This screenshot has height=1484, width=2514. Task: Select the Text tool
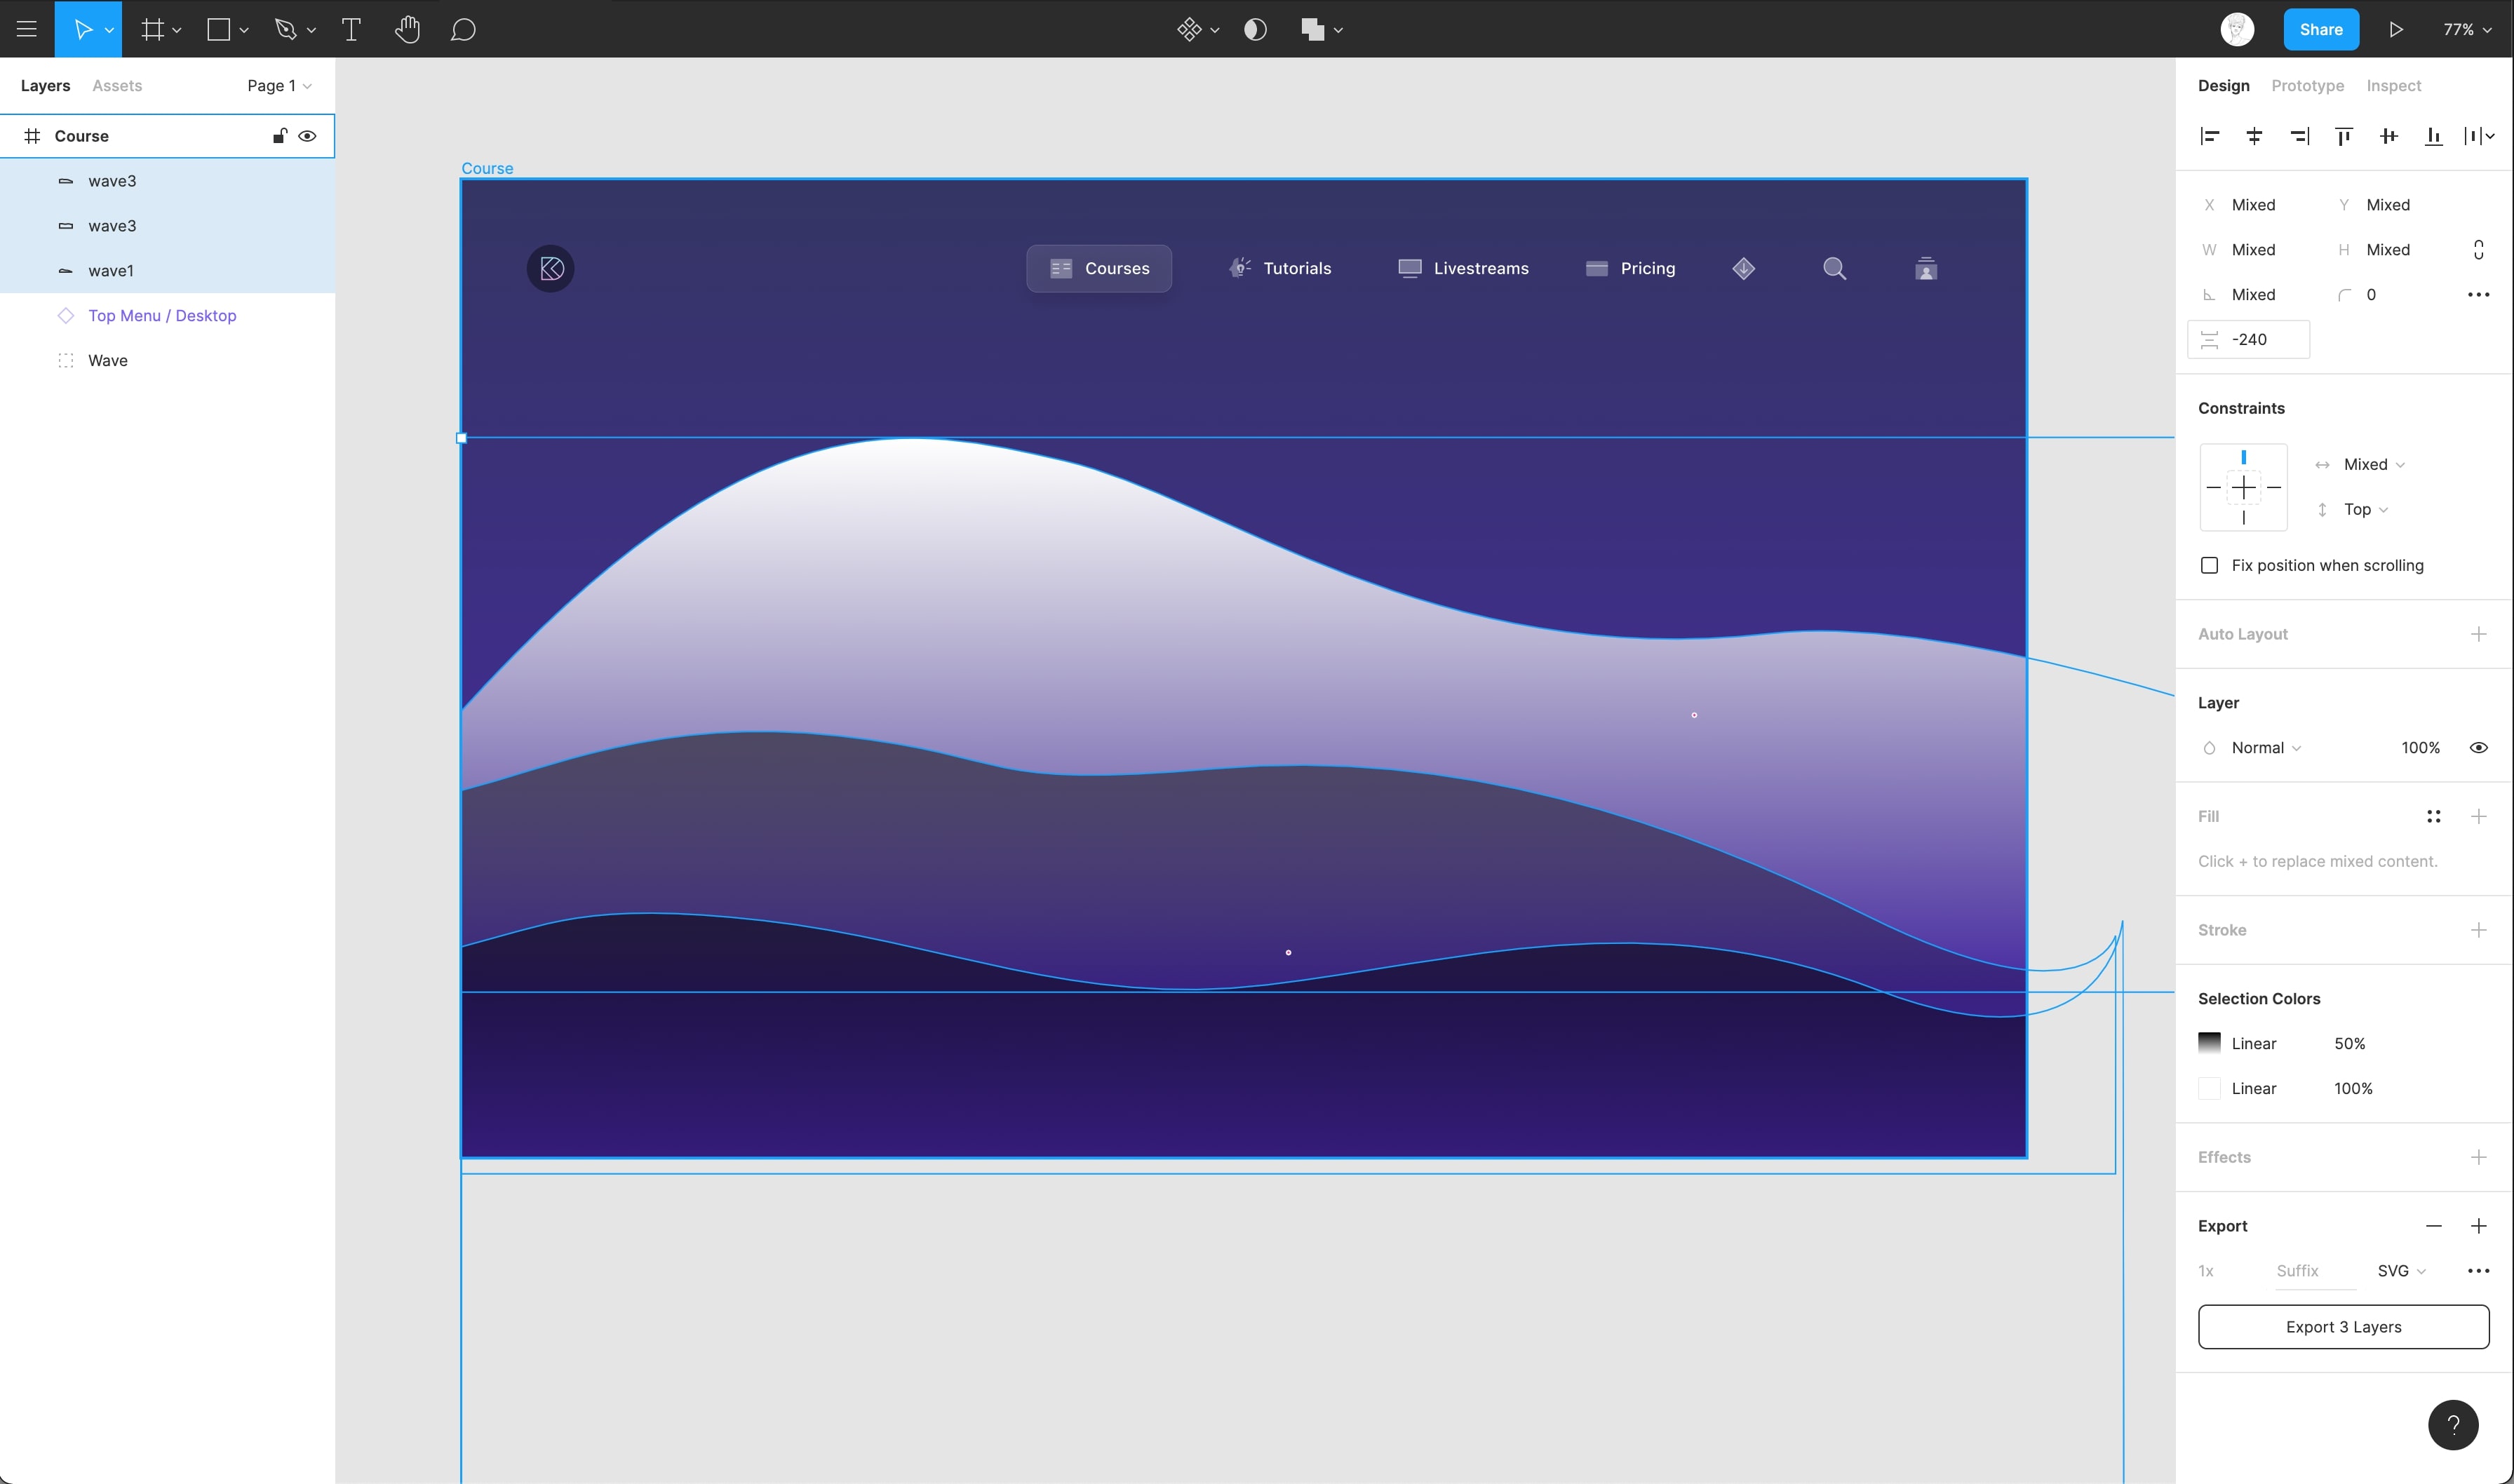click(x=351, y=29)
